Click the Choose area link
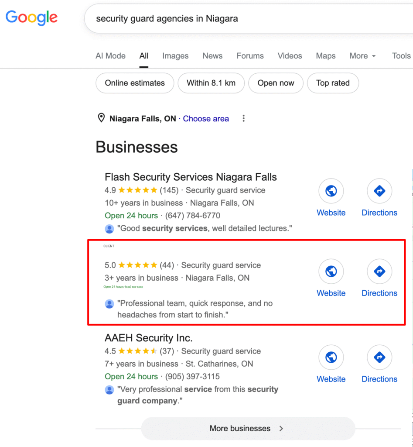 pyautogui.click(x=206, y=119)
